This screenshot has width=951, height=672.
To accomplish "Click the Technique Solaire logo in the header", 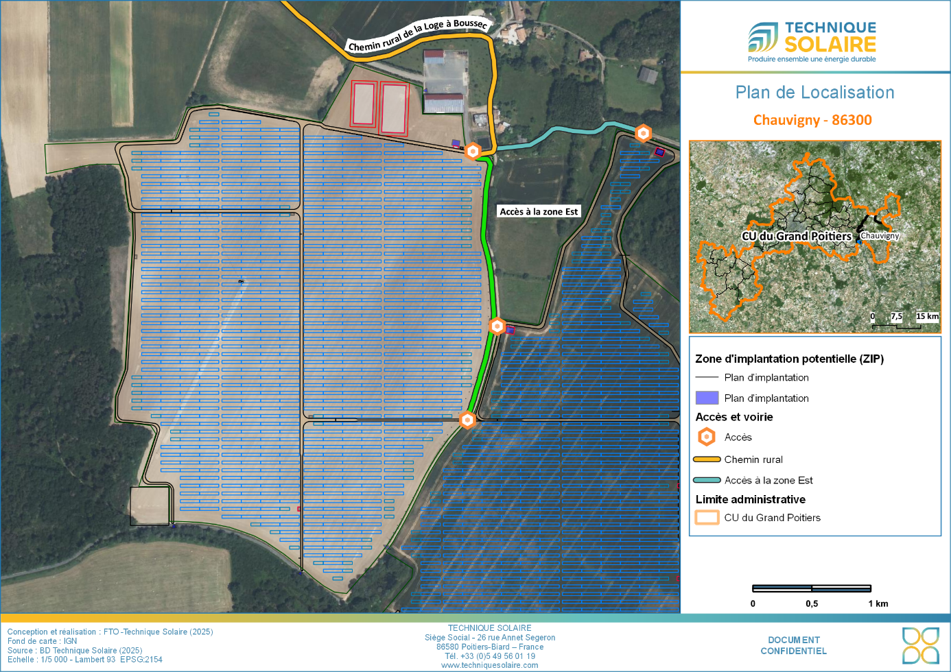I will (x=812, y=41).
